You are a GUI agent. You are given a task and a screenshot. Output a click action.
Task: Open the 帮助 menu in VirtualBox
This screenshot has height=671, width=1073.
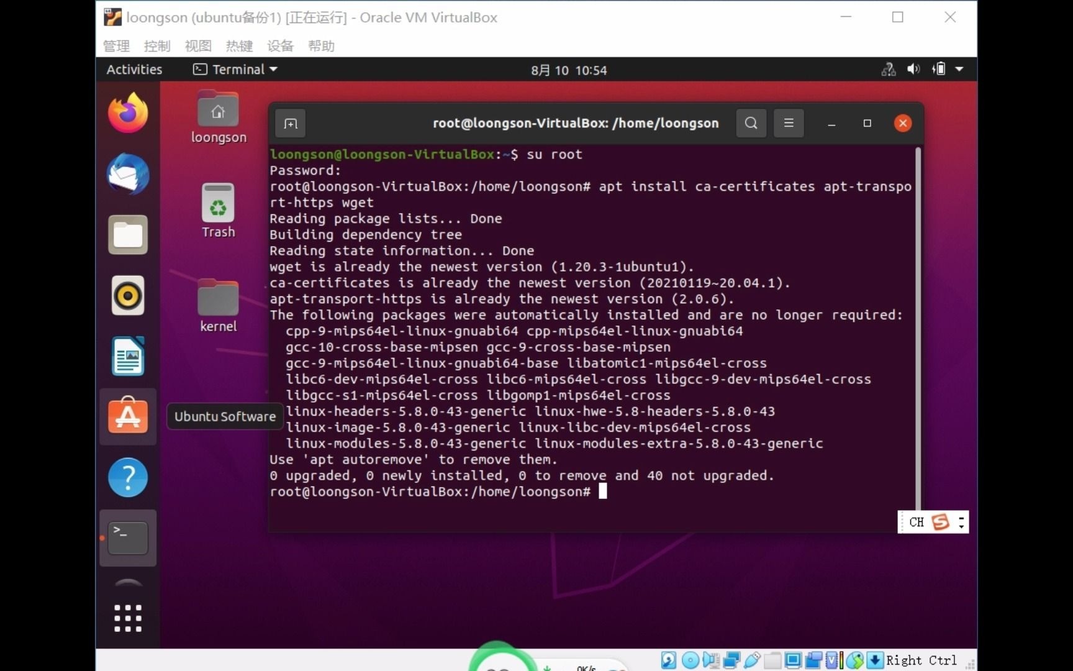click(x=321, y=45)
